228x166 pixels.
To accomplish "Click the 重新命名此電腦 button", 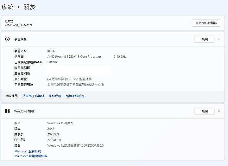I will tap(206, 23).
